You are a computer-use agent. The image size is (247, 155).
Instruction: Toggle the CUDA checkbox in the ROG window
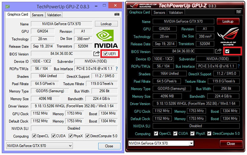(x=175, y=134)
